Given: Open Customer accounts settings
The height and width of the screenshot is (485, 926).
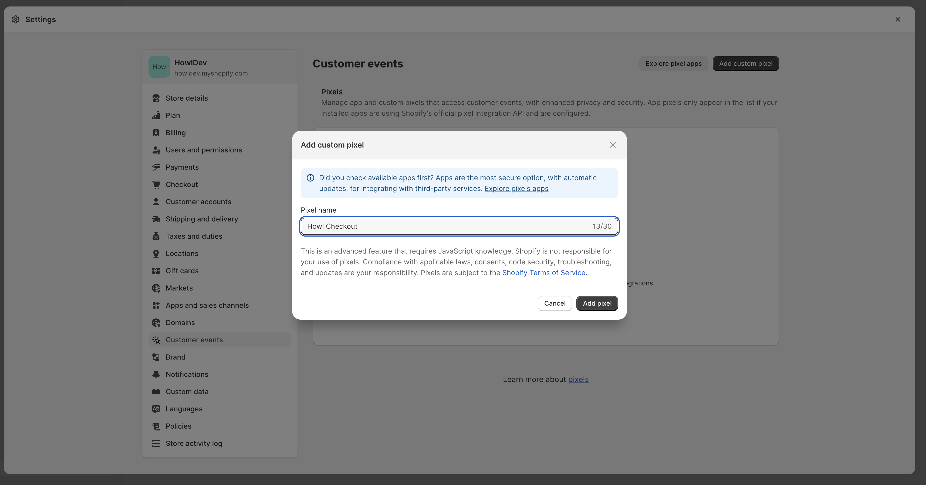Looking at the screenshot, I should 198,201.
